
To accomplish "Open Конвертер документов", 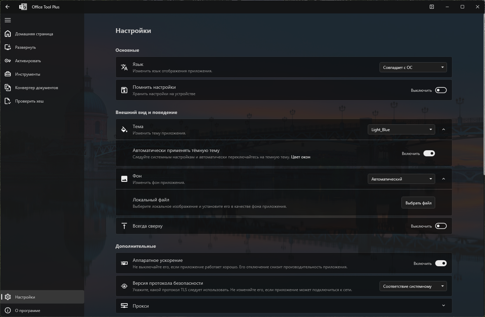I will pos(42,87).
